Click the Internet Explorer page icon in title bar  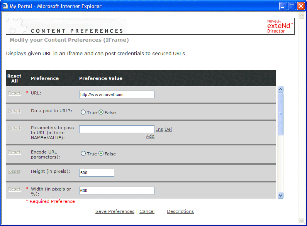(x=5, y=6)
